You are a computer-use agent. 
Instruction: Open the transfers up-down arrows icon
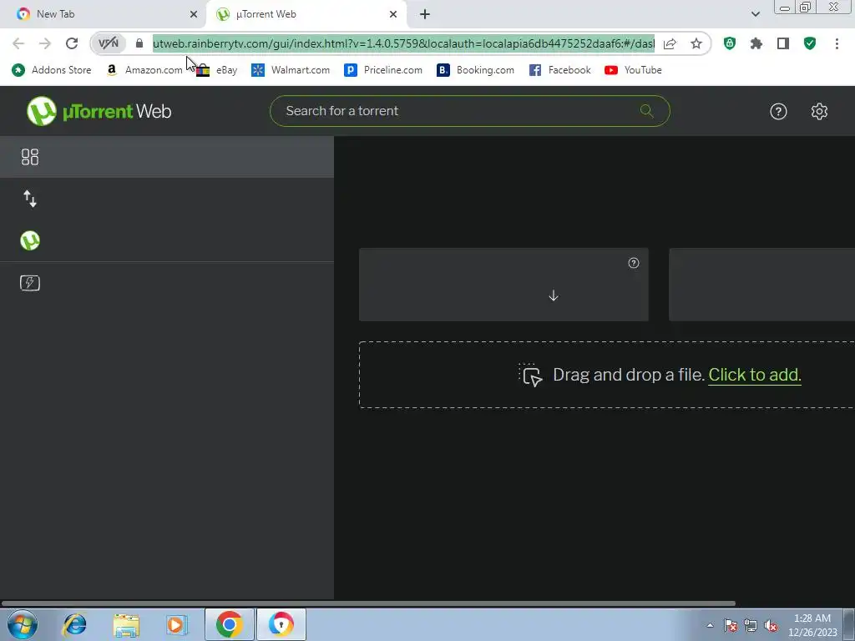pyautogui.click(x=30, y=199)
